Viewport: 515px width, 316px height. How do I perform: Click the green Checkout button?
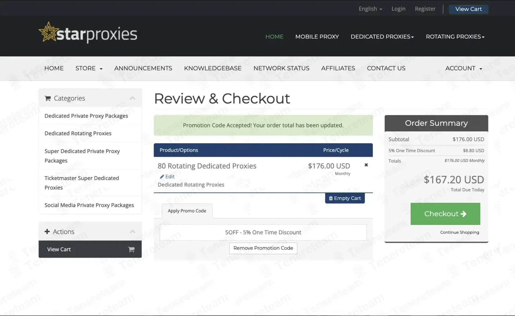[x=445, y=214]
